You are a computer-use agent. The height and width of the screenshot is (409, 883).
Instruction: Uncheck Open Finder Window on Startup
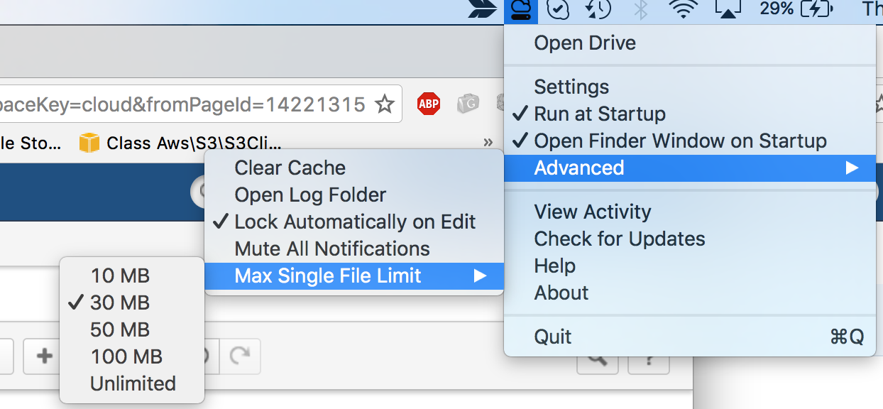[x=680, y=141]
